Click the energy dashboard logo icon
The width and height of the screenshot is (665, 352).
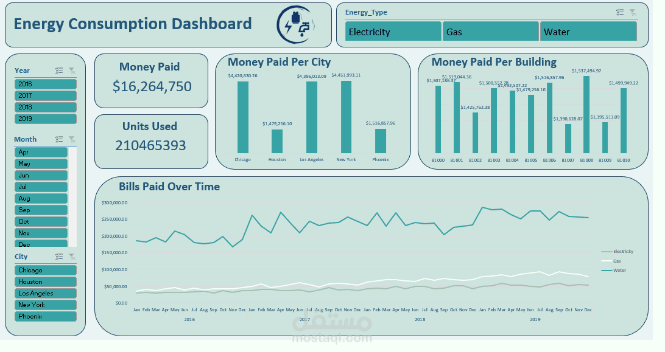click(x=296, y=25)
